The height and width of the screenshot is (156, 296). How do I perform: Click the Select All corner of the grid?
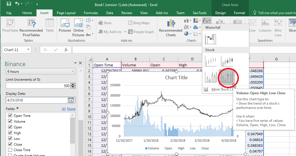89,59
